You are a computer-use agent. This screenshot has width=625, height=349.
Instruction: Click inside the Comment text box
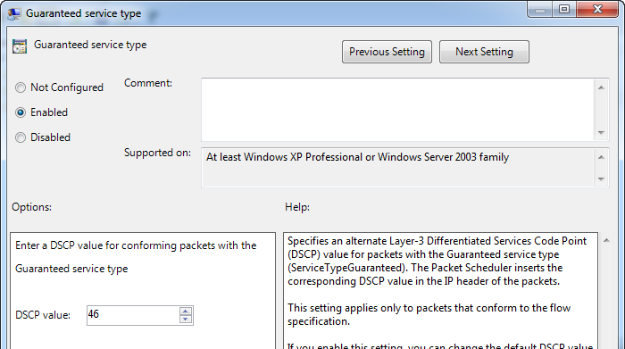[x=397, y=110]
